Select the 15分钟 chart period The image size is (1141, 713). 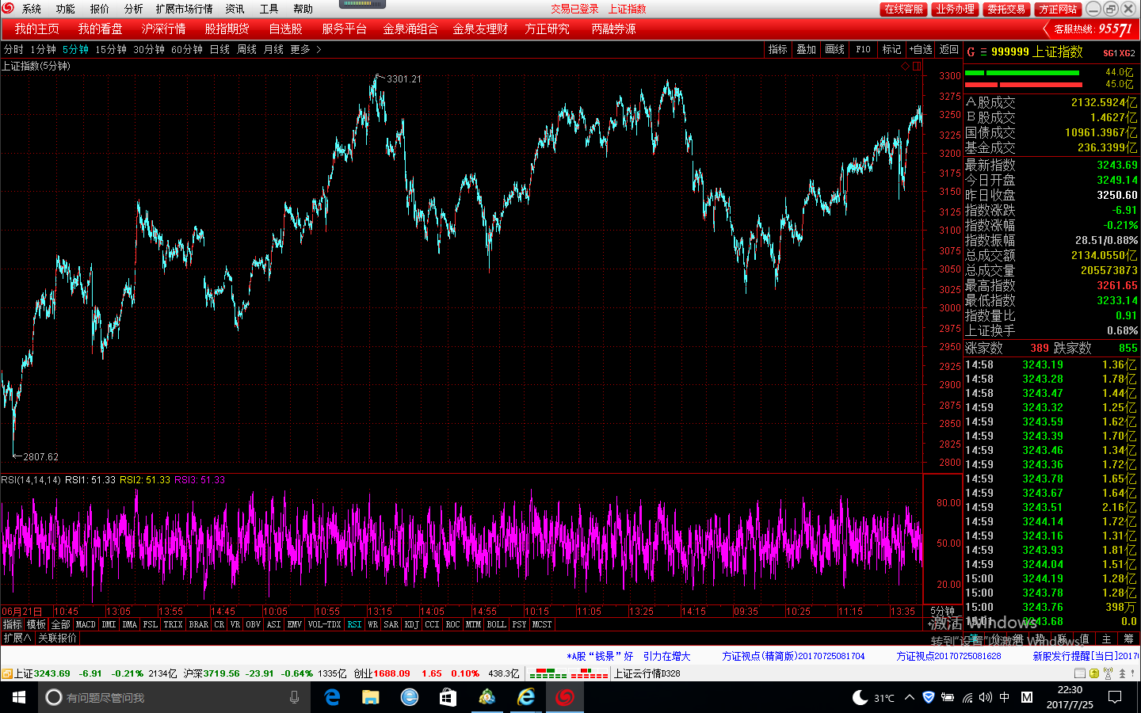point(111,49)
